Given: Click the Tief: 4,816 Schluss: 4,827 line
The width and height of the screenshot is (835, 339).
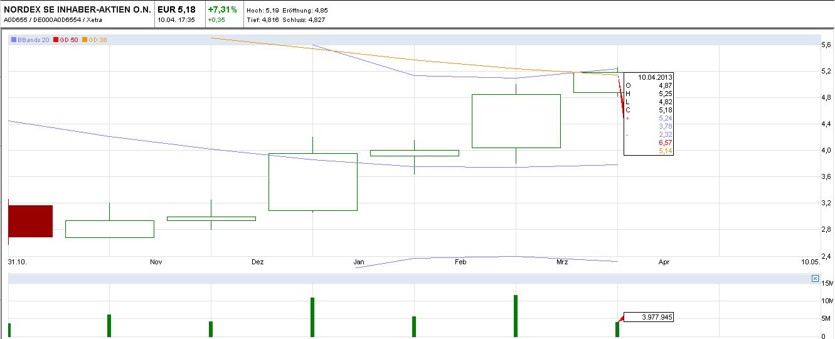Looking at the screenshot, I should (286, 20).
